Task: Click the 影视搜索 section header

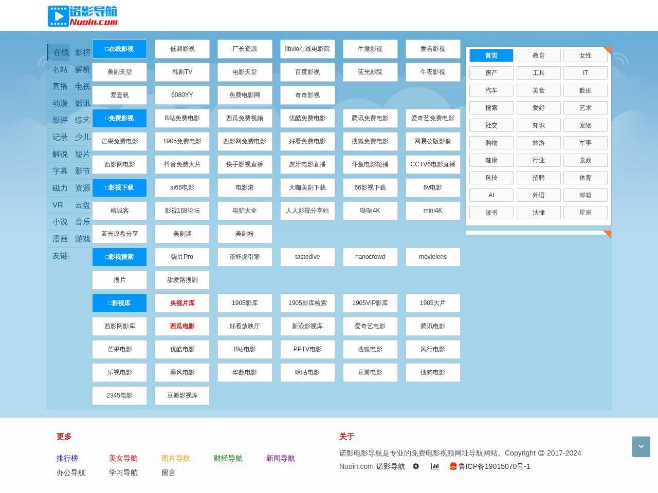Action: pos(119,257)
